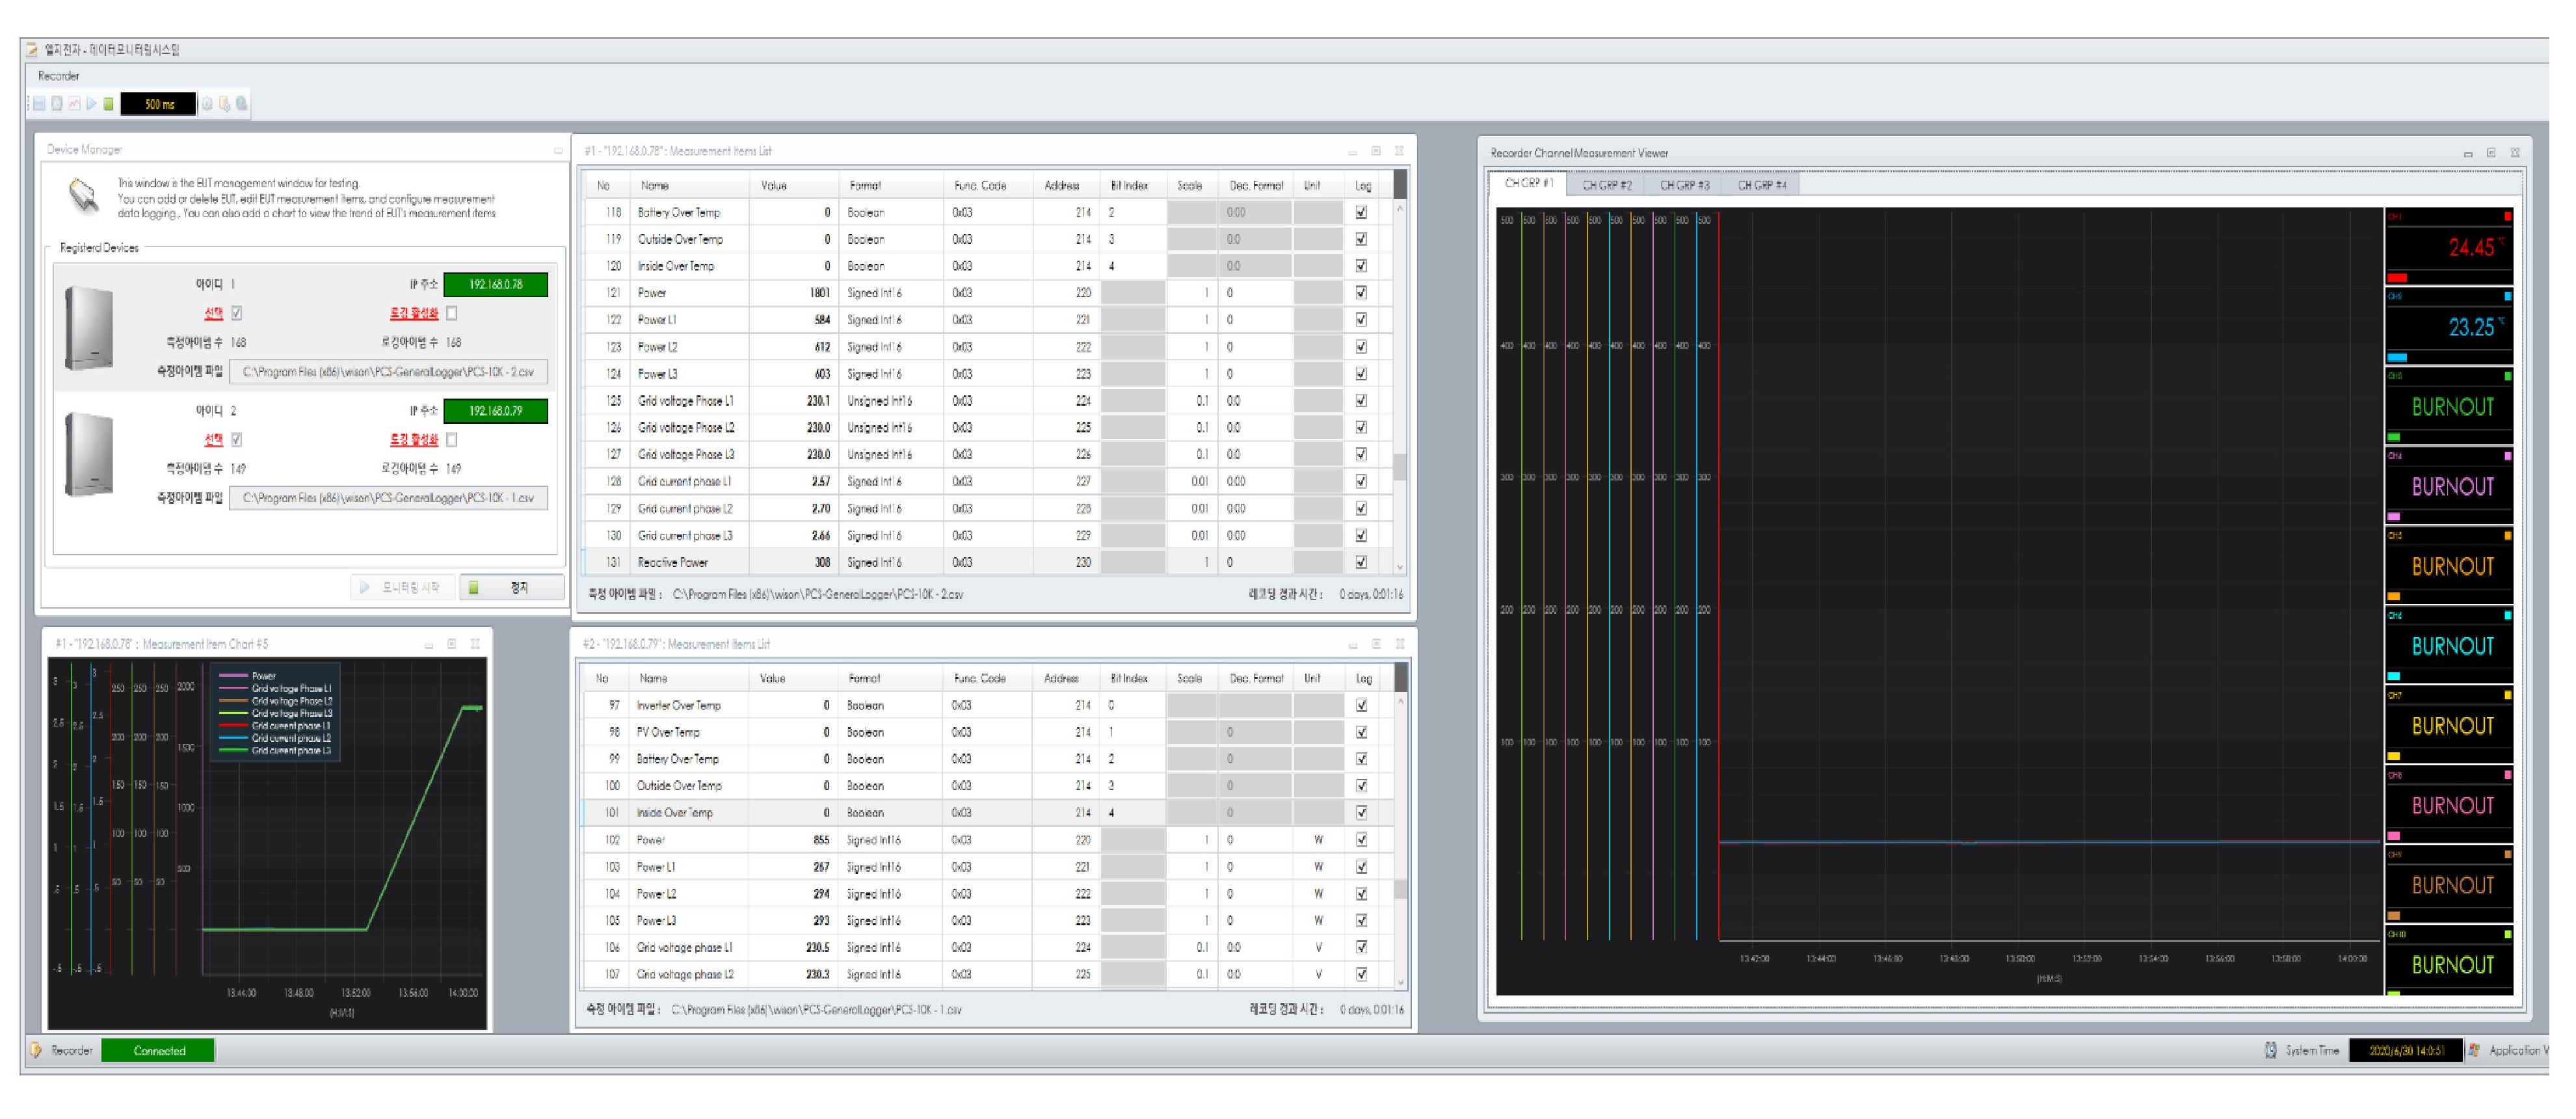Screen dimensions: 2576x1119
Task: Toggle selection checkbox for device ID 2
Action: 237,439
